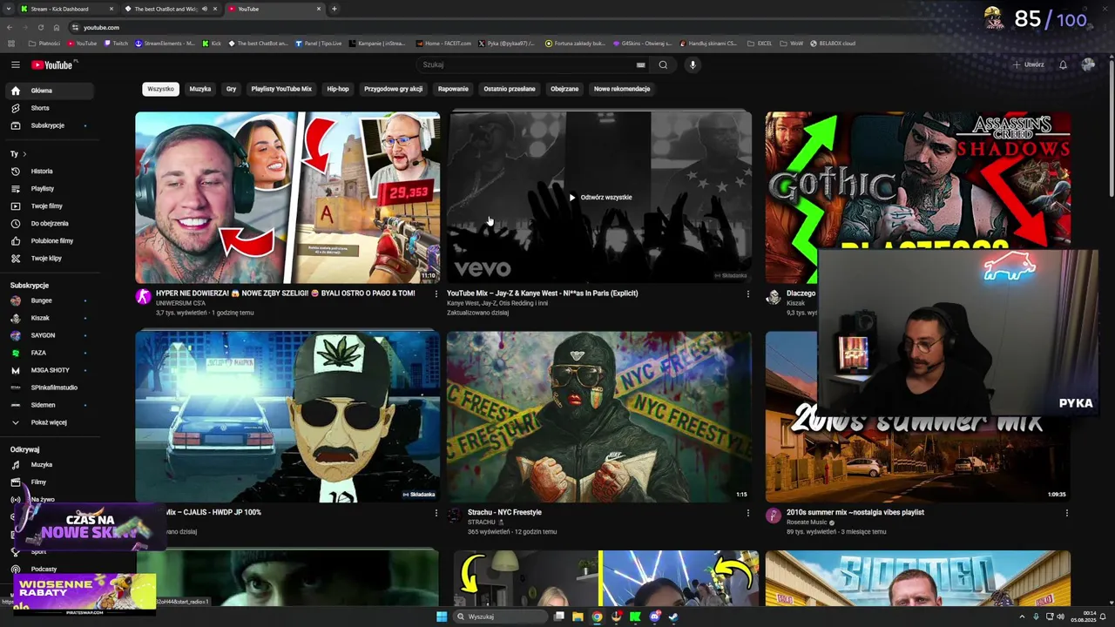Open Steam from the taskbar

tap(673, 617)
